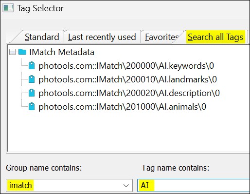Click the Tag Selector window icon
250x194 pixels.
(8, 8)
